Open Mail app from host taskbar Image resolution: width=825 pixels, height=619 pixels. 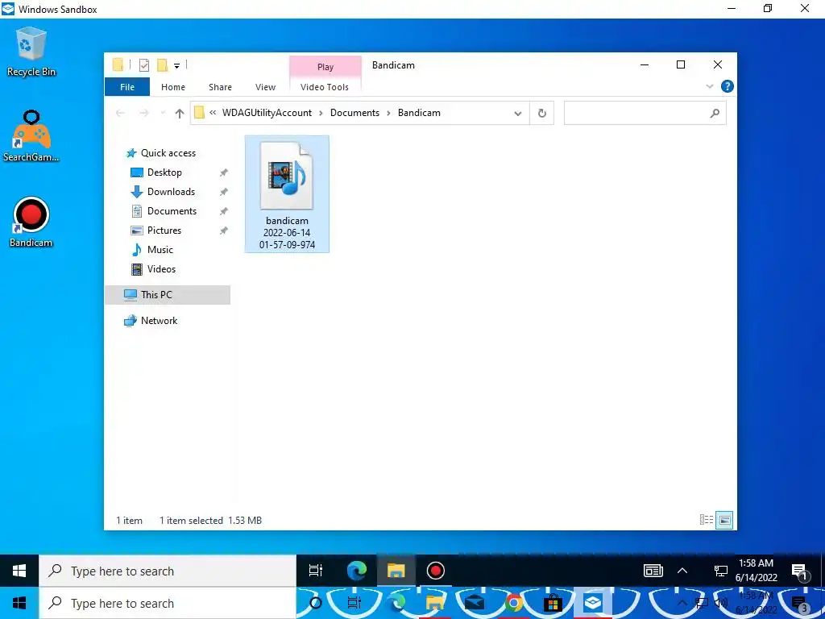pos(474,603)
